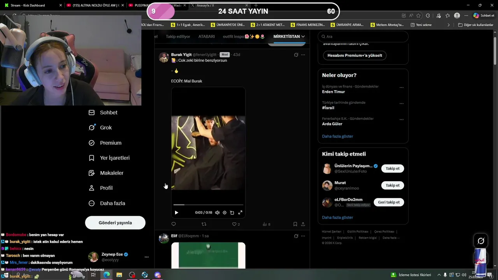View analytics of Burak Yigit's post
Viewport: 498px width, 280px height.
click(x=267, y=224)
